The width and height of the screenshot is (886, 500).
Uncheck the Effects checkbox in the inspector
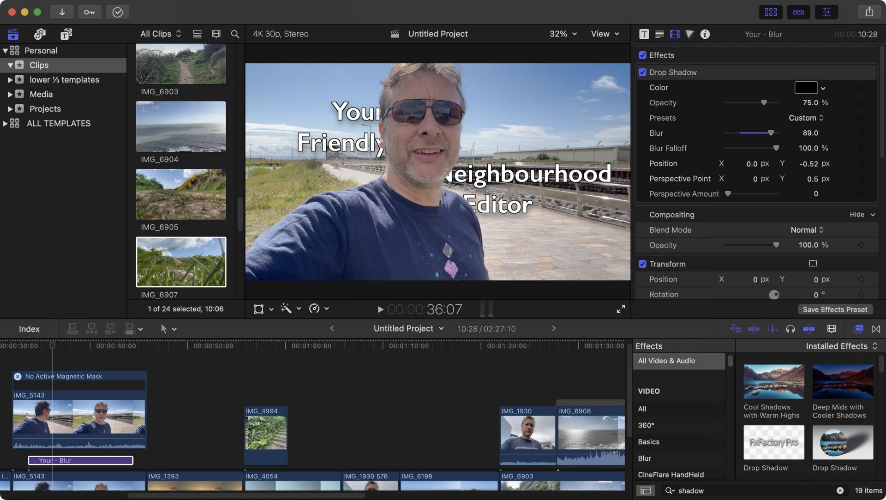coord(642,55)
